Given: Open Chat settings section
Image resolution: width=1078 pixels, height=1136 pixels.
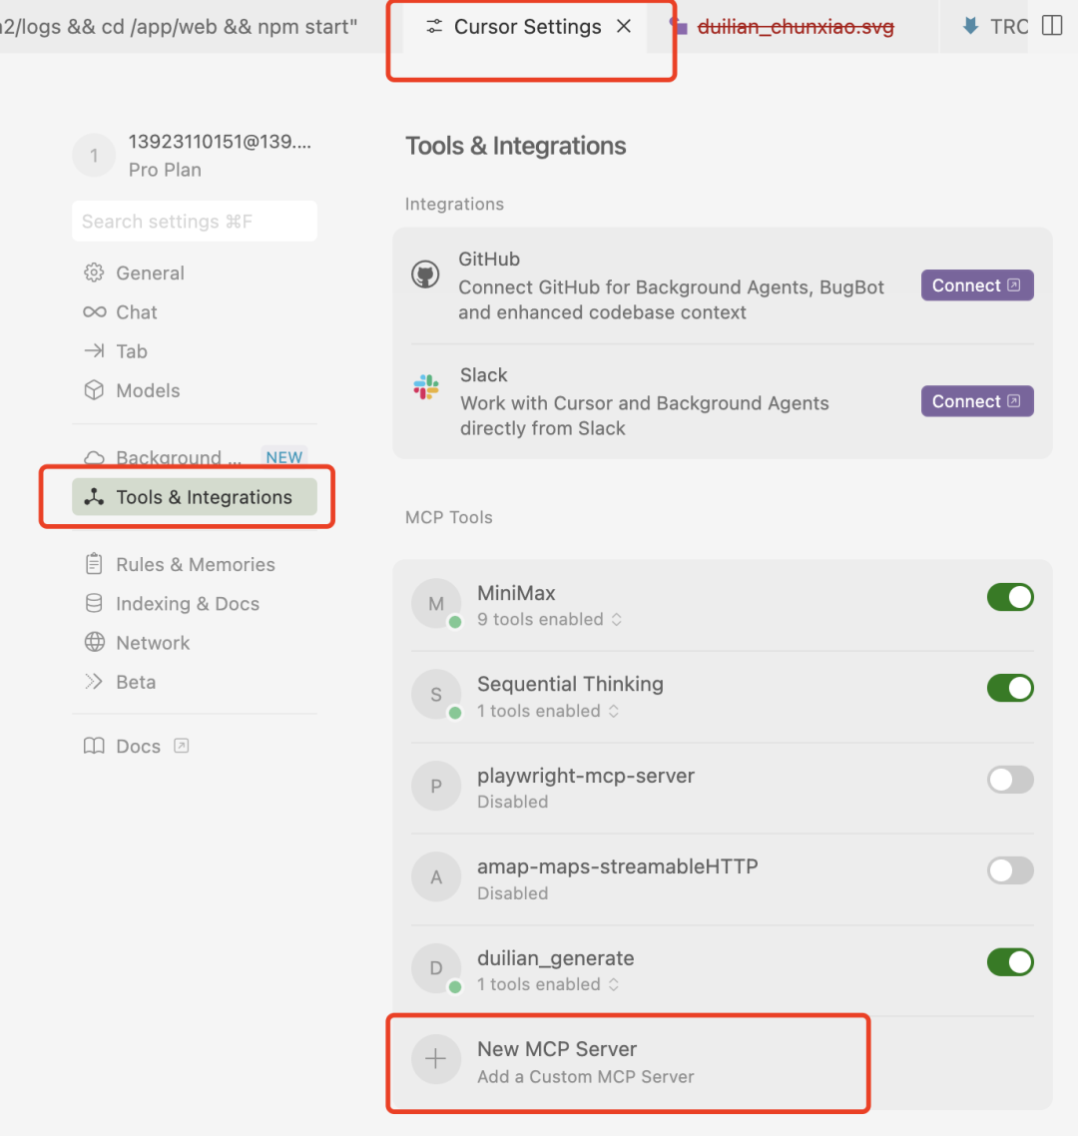Looking at the screenshot, I should pos(195,312).
